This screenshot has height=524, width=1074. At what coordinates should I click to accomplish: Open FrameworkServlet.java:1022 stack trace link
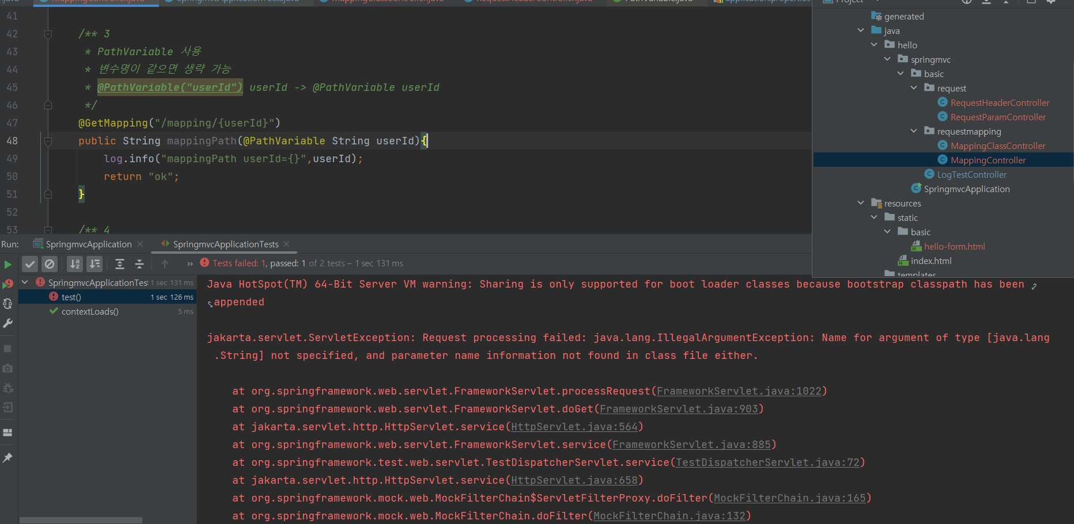click(x=739, y=391)
